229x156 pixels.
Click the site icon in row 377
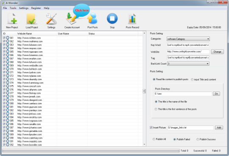point(8,93)
